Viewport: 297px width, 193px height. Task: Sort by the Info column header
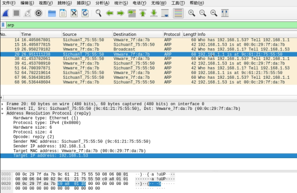coord(247,34)
